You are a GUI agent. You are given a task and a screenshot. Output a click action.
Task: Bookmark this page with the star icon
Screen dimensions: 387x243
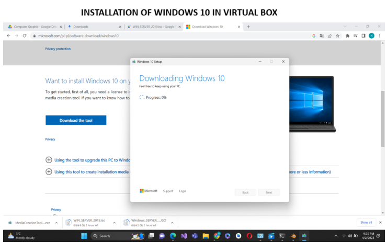(338, 36)
